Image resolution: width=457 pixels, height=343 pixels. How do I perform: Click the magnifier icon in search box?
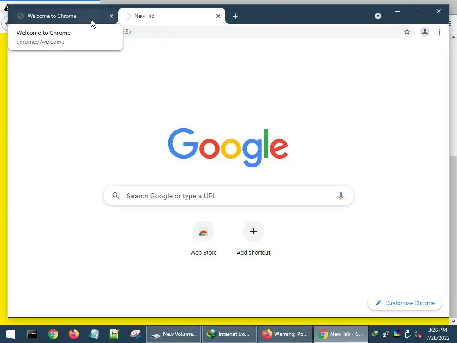pyautogui.click(x=116, y=196)
